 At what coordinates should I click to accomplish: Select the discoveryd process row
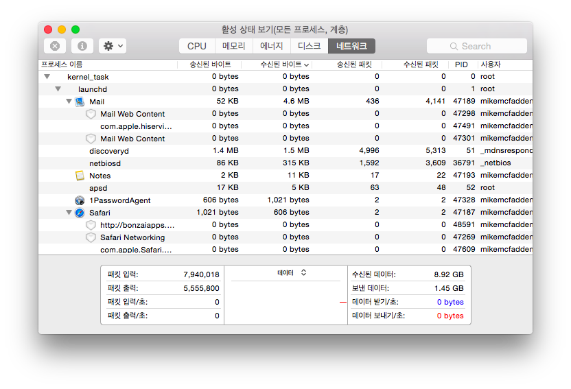(285, 151)
